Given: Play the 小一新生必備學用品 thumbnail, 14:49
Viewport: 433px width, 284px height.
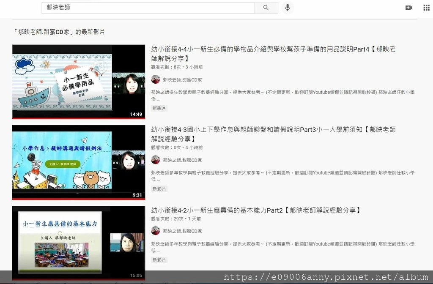Looking at the screenshot, I should pos(79,82).
